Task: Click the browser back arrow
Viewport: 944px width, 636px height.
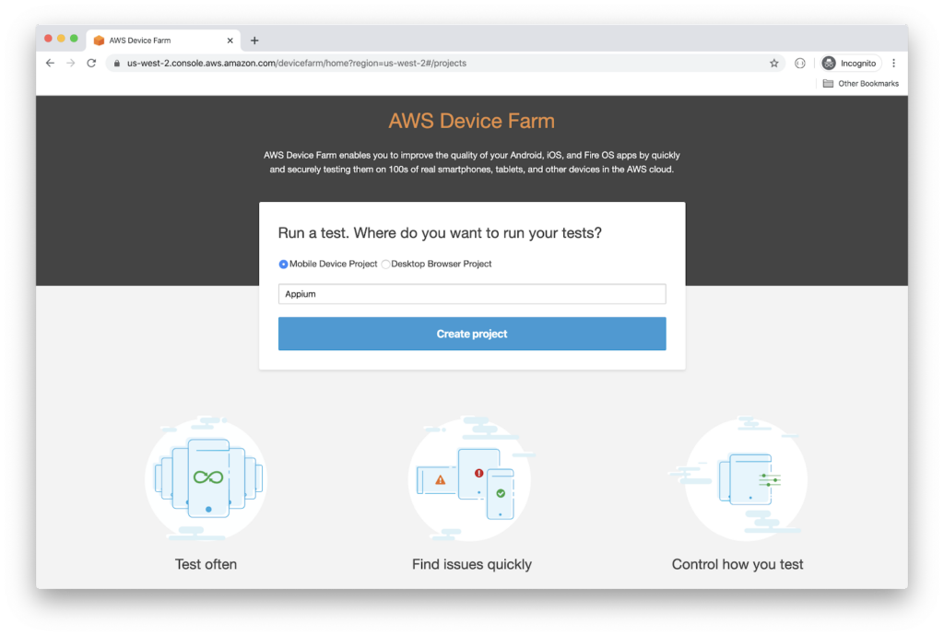Action: coord(50,64)
